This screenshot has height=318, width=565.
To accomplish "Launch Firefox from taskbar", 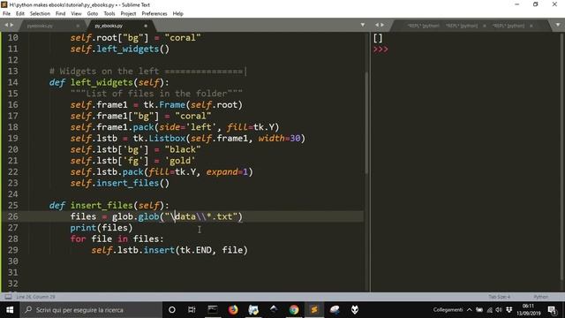I will (233, 310).
